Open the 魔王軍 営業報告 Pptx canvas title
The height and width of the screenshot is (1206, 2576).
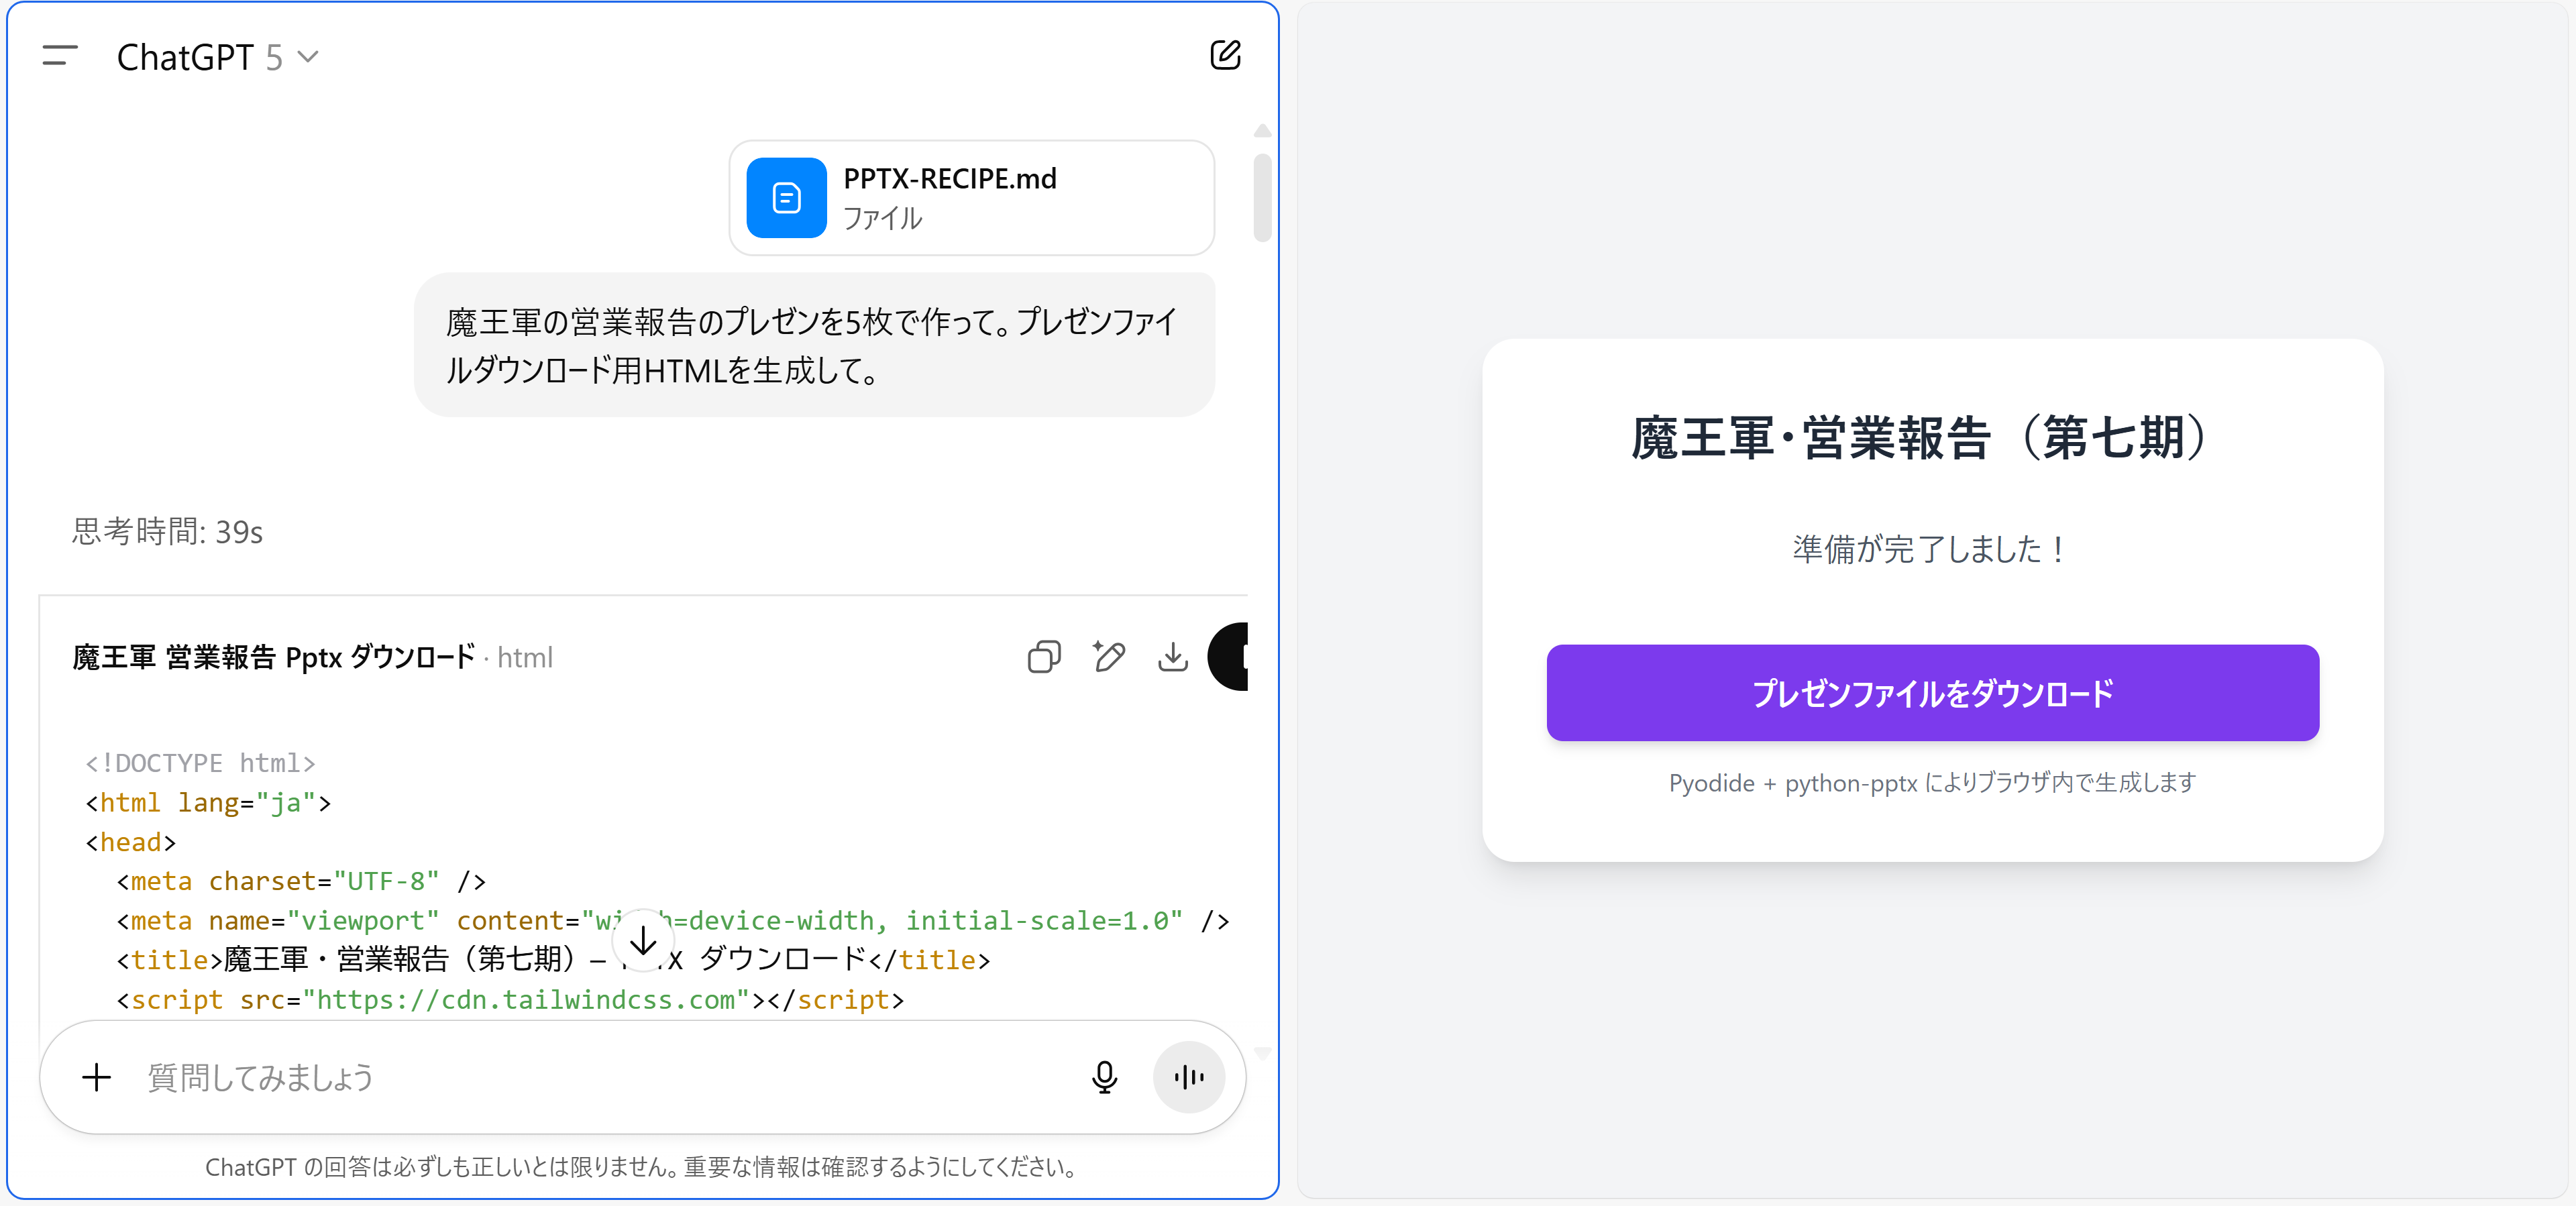click(273, 657)
